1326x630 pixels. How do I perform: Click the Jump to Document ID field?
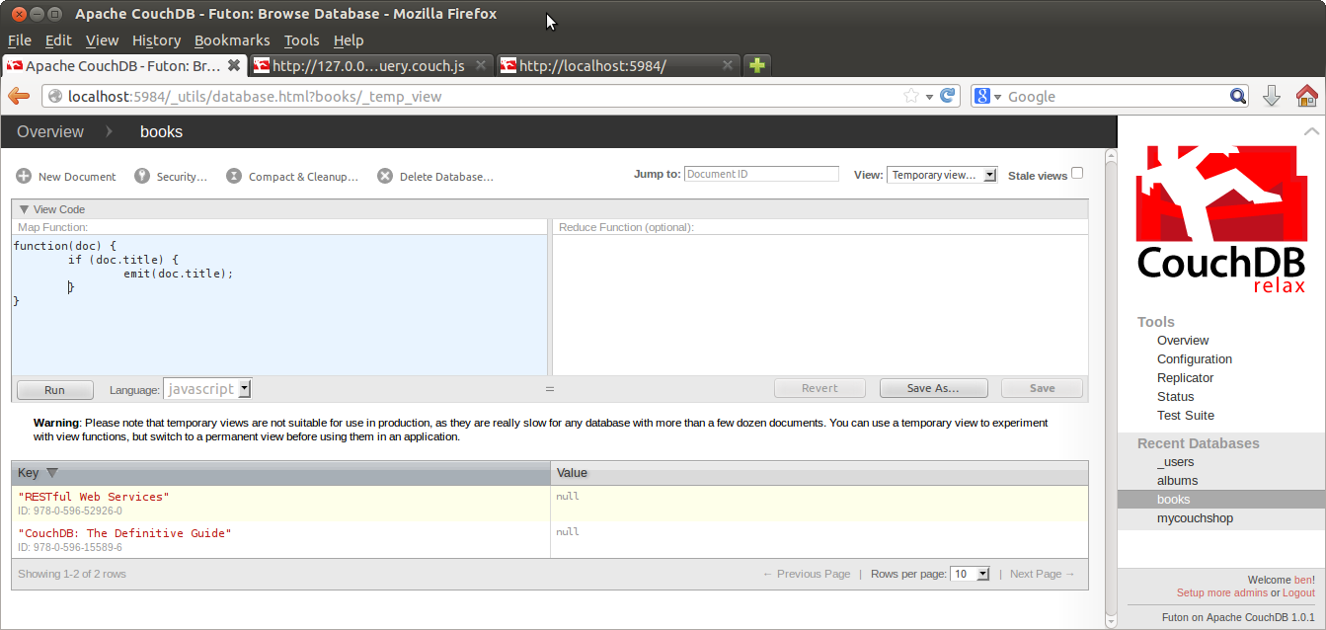click(761, 174)
